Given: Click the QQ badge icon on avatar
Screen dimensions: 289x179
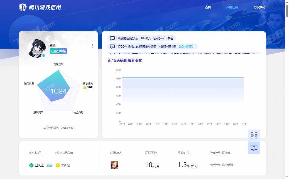Looking at the screenshot, I should [x=44, y=56].
